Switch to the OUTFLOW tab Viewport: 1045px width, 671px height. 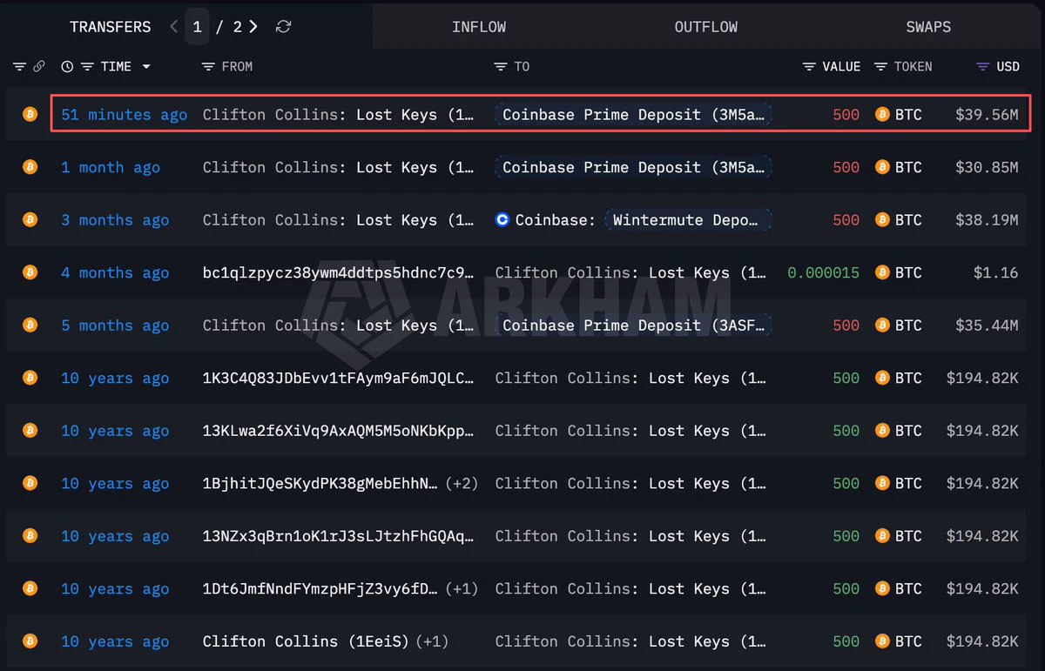706,27
